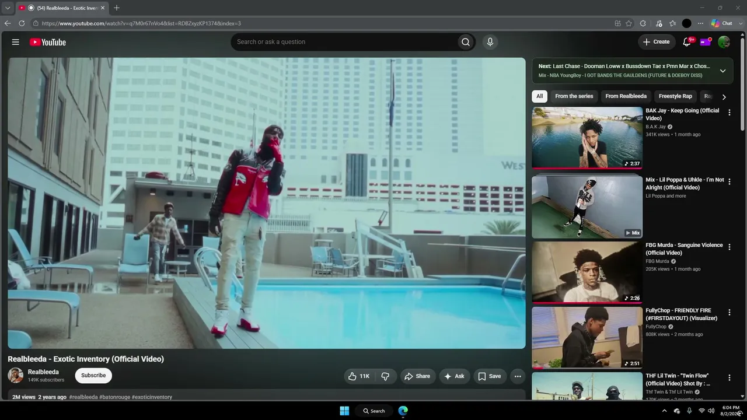Viewport: 747px width, 420px height.
Task: Open more actions ellipsis under video
Action: tap(518, 376)
